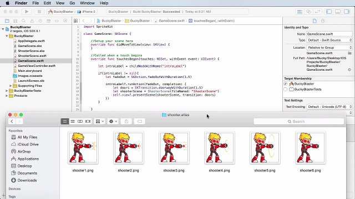Open the Issue navigator warning icon
Image resolution: width=355 pixels, height=199 pixels.
(32, 21)
